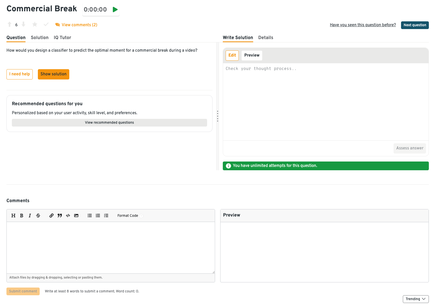Viewport: 434px width, 304px height.
Task: Open the Trending sort dropdown
Action: click(415, 299)
